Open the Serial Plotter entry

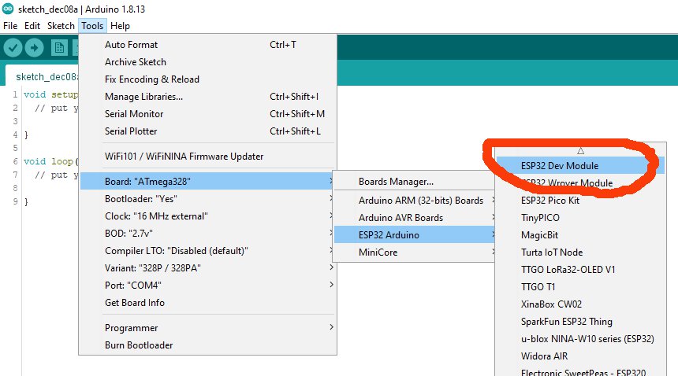(207, 131)
